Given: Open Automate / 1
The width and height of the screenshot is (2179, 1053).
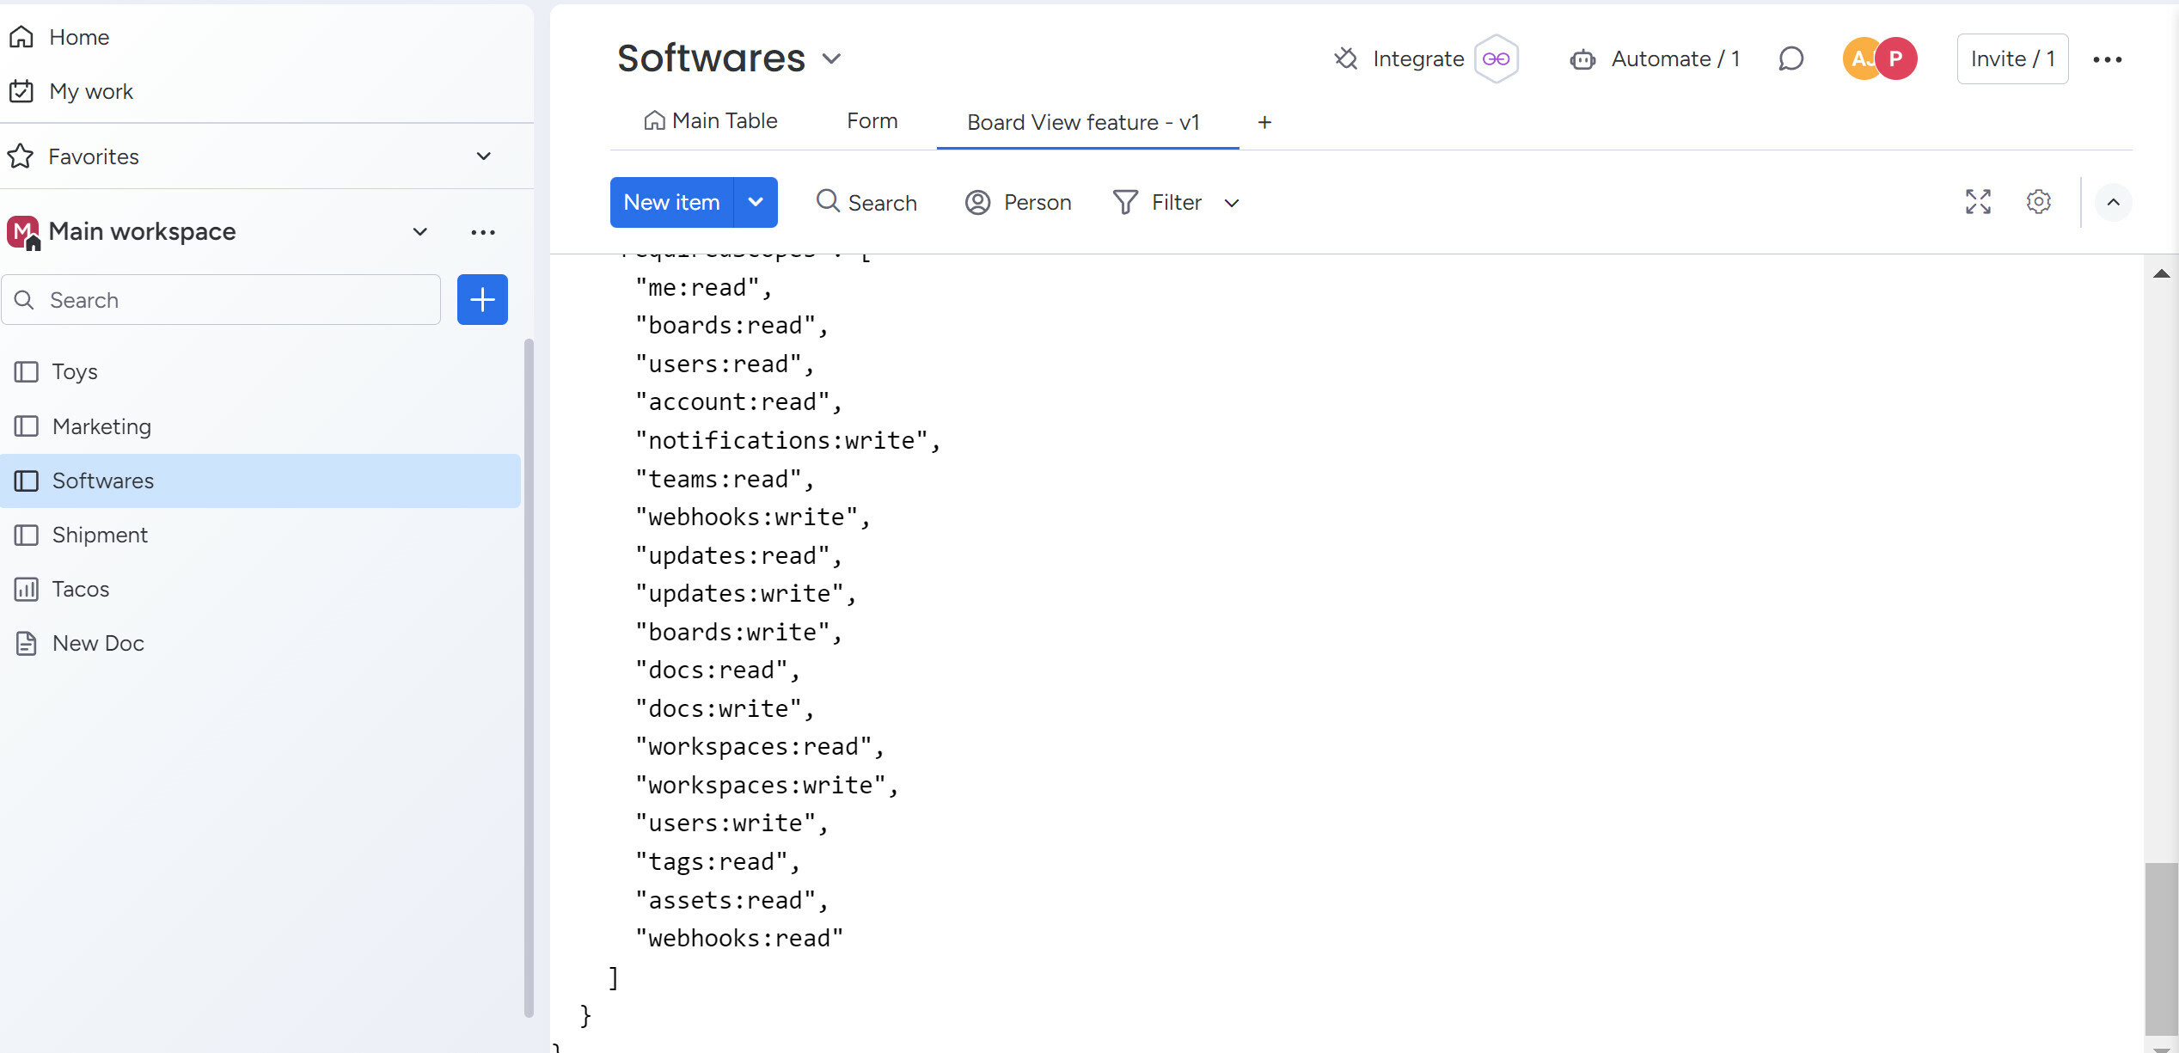Looking at the screenshot, I should pyautogui.click(x=1675, y=58).
